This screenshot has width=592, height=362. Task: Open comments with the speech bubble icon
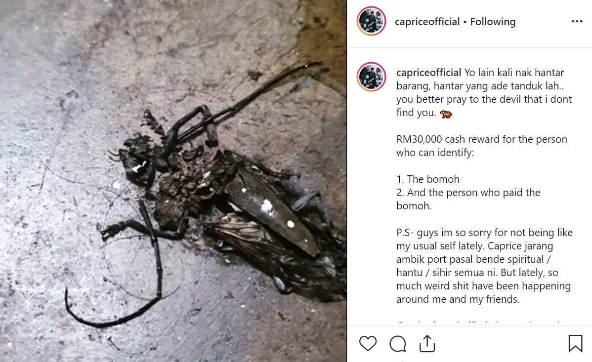point(398,344)
